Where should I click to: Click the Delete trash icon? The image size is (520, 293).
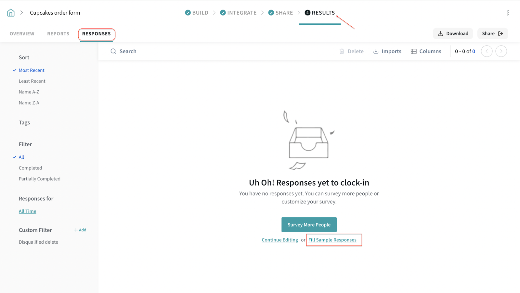342,51
